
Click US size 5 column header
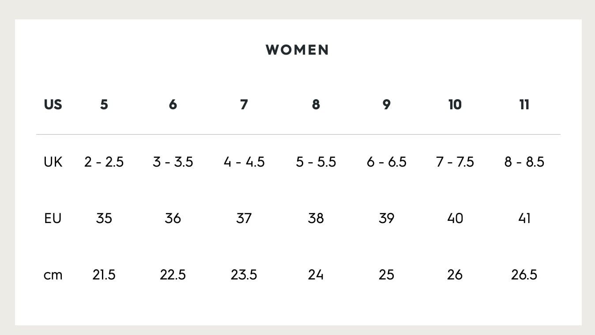[104, 105]
